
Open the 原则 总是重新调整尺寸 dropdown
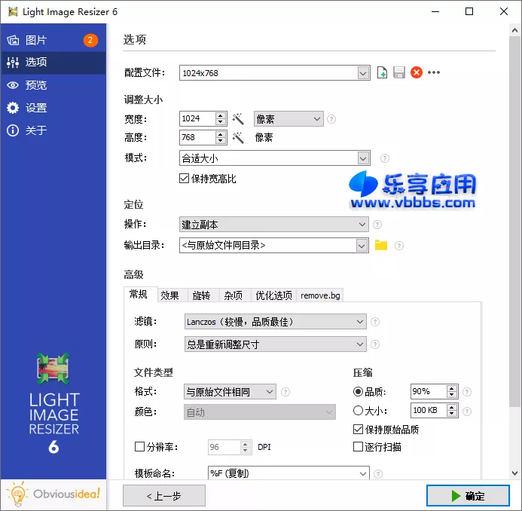pyautogui.click(x=276, y=344)
